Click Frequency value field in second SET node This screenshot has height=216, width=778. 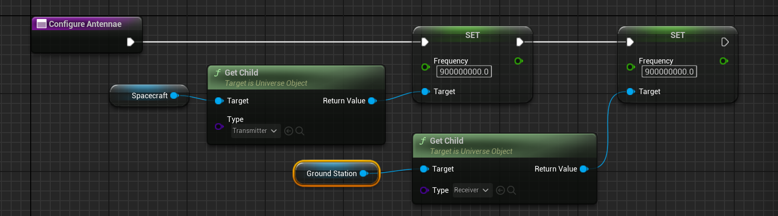click(x=669, y=71)
